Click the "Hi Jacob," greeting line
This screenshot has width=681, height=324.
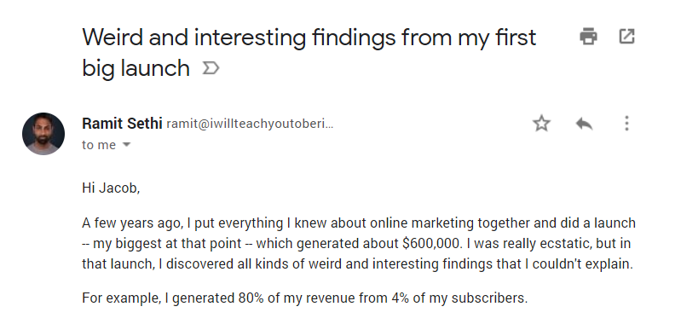pyautogui.click(x=111, y=188)
